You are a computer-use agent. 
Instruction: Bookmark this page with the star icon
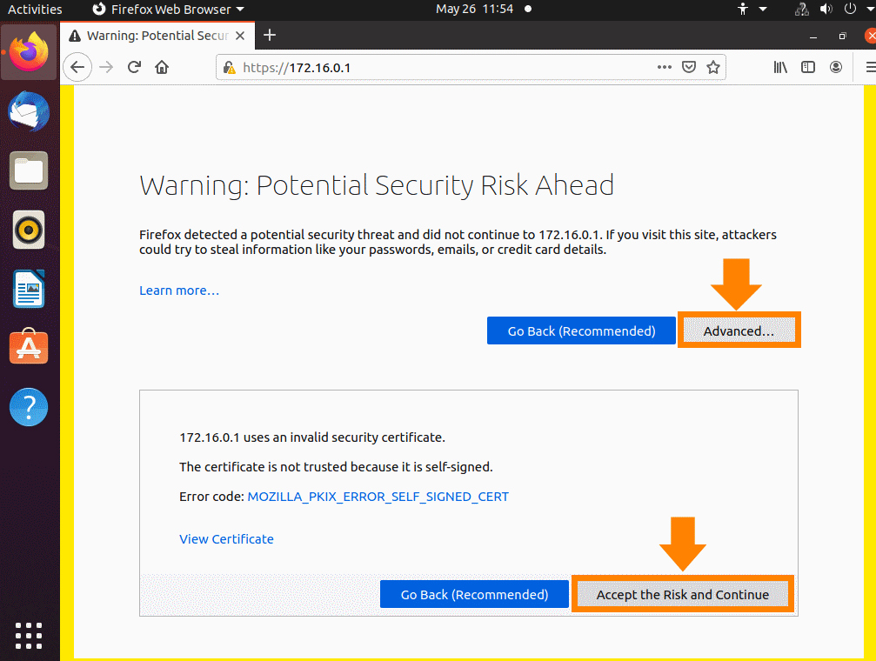click(712, 67)
